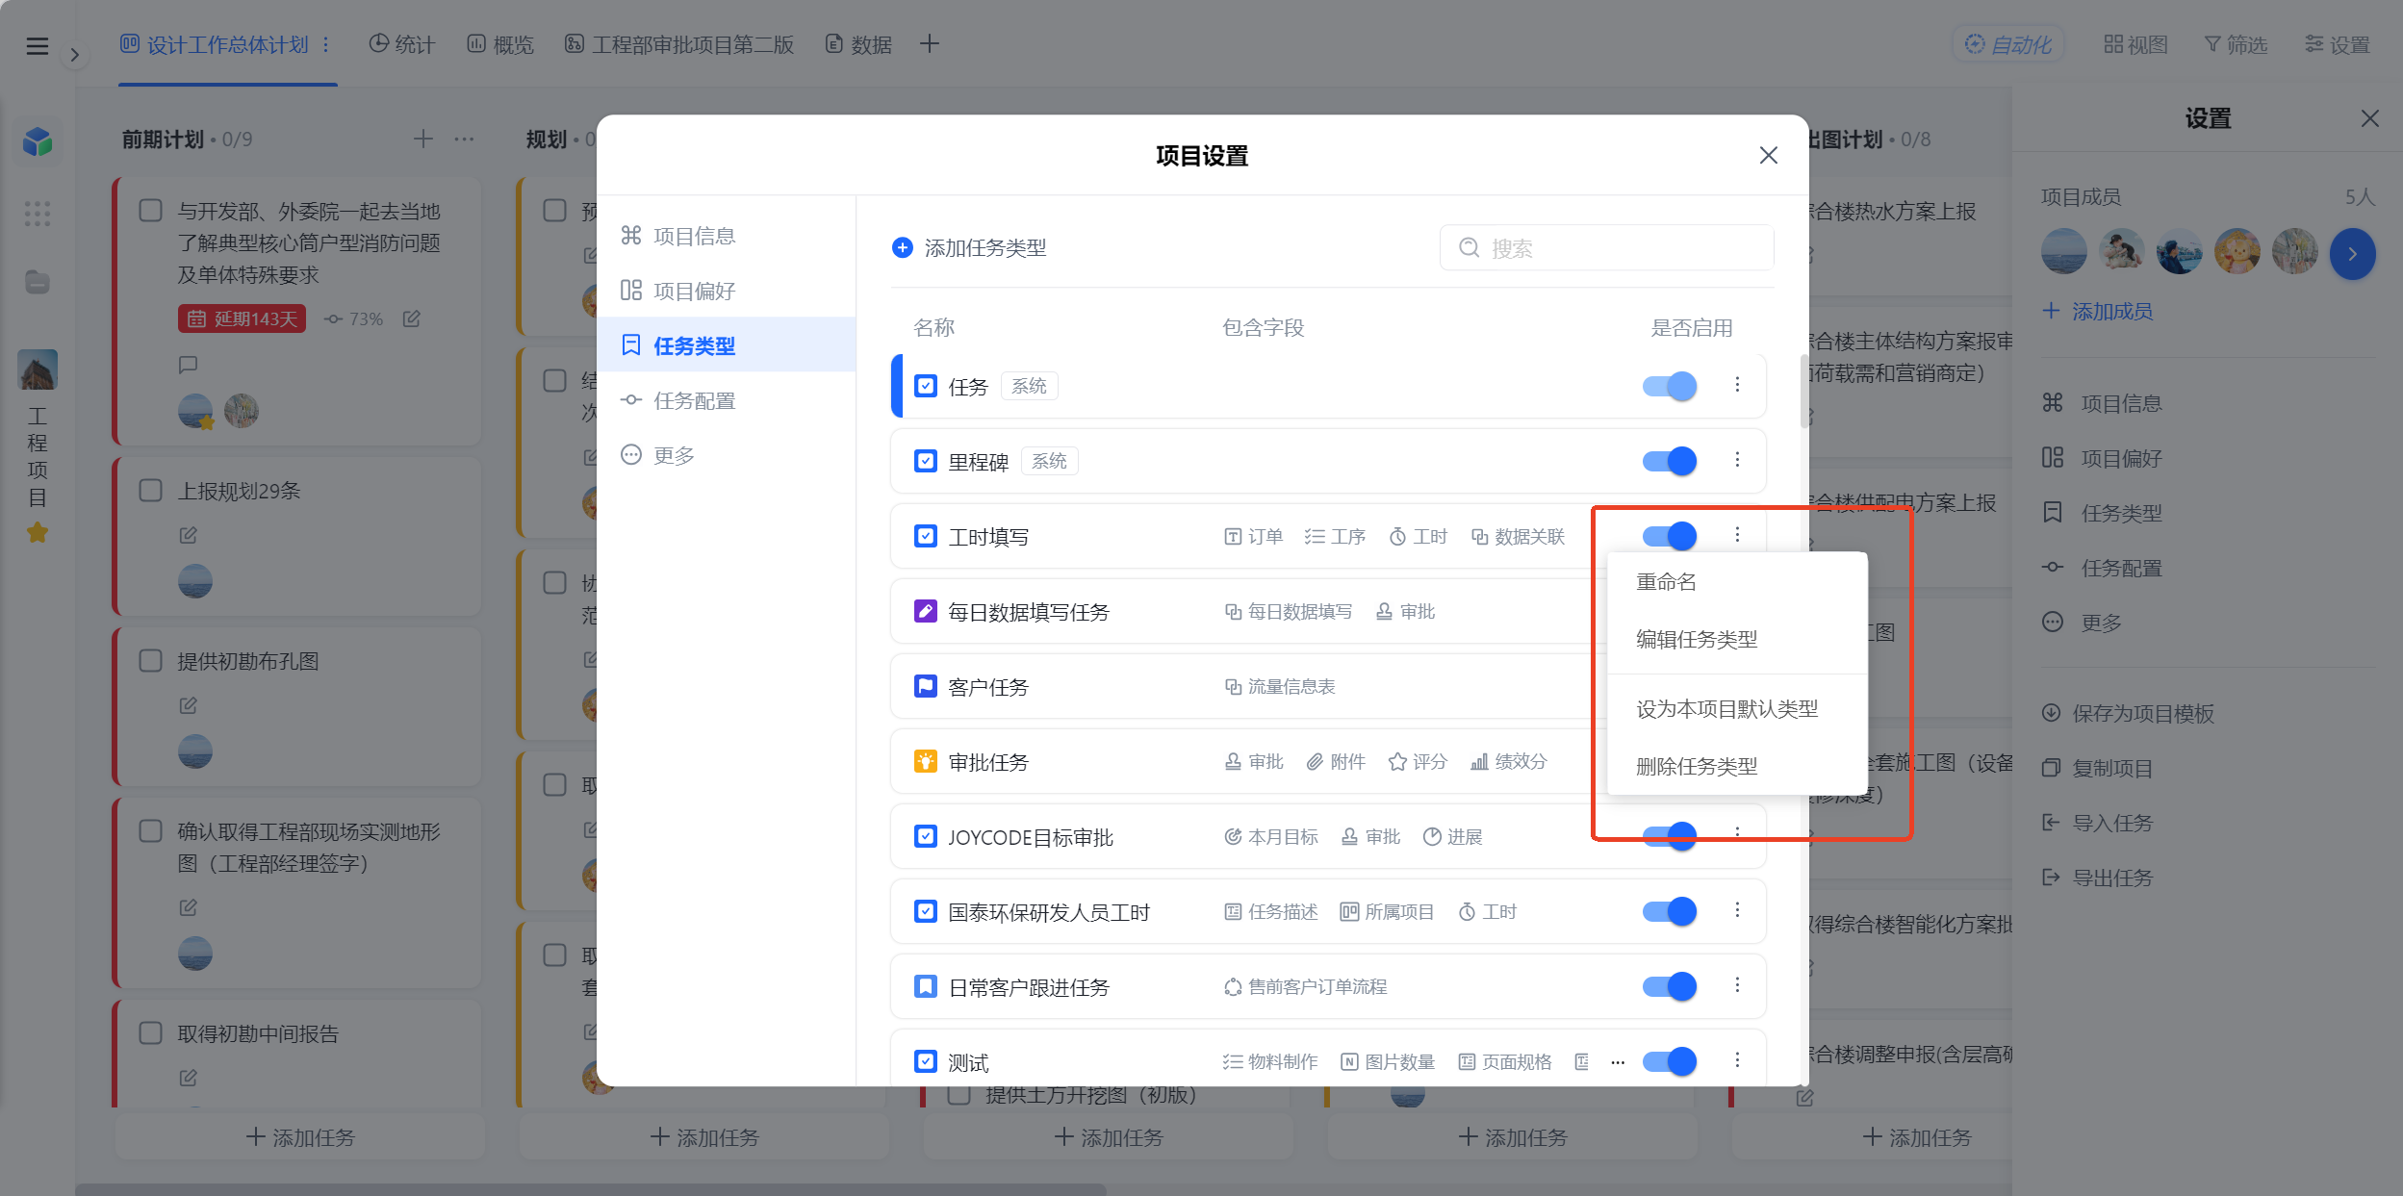
Task: Add a task to 前期计划 column header plus
Action: click(x=422, y=139)
